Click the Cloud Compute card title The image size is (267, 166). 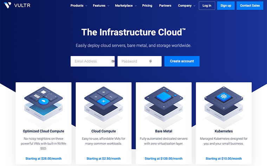(104, 131)
